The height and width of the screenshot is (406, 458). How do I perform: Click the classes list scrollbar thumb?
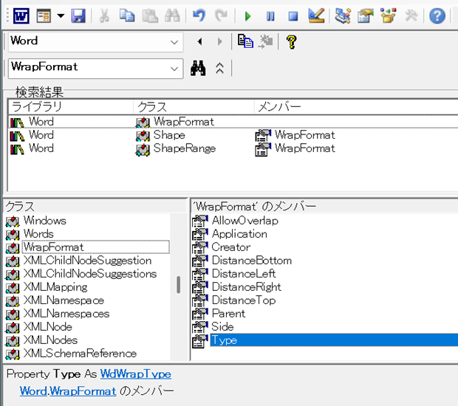point(179,285)
